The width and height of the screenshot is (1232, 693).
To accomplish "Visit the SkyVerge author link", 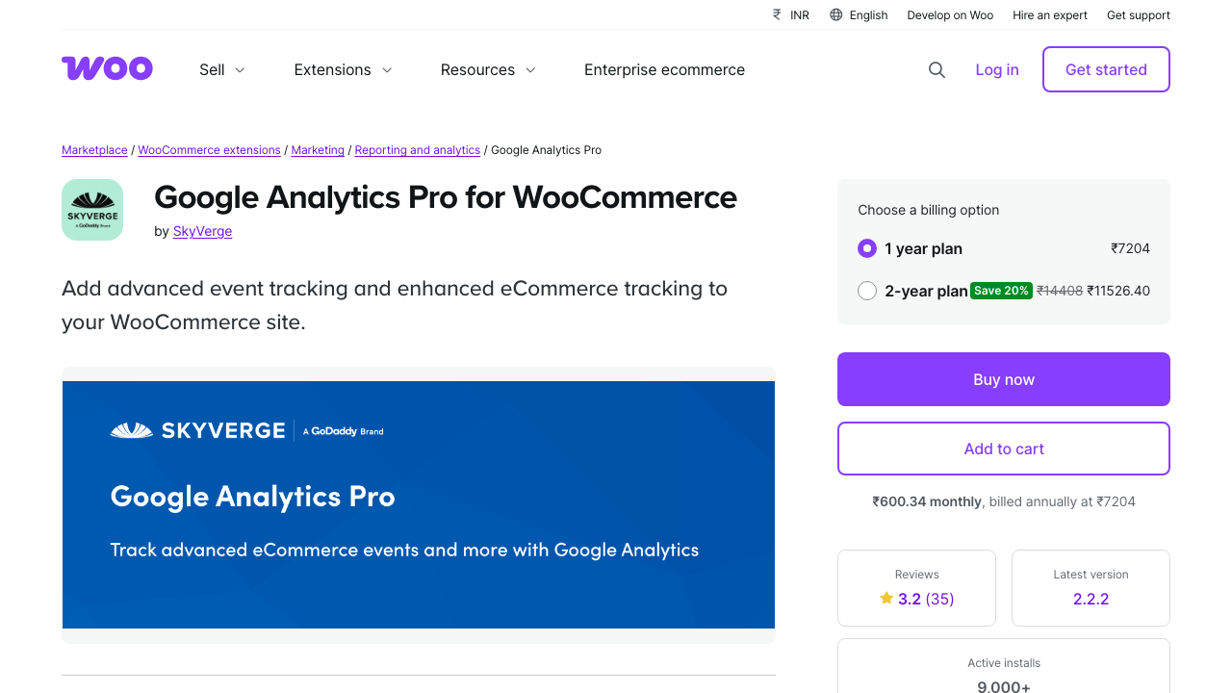I will 202,231.
